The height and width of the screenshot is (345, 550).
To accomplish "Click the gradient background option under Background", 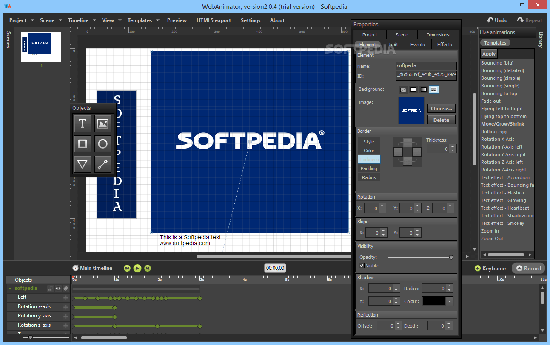I will (423, 90).
